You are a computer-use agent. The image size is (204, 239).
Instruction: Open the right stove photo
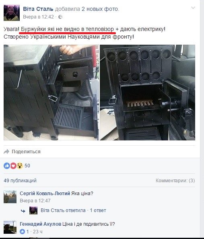pos(147,93)
